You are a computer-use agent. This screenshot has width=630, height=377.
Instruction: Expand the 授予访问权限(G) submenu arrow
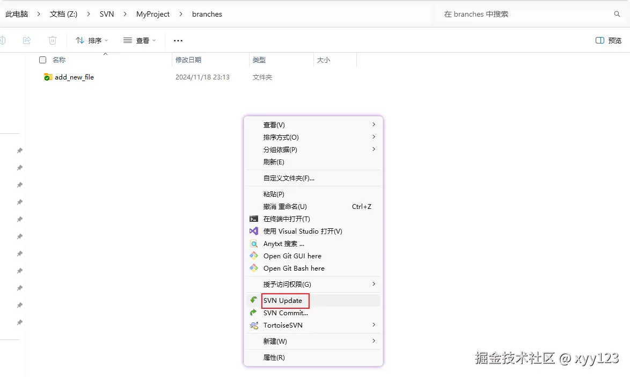pyautogui.click(x=373, y=284)
